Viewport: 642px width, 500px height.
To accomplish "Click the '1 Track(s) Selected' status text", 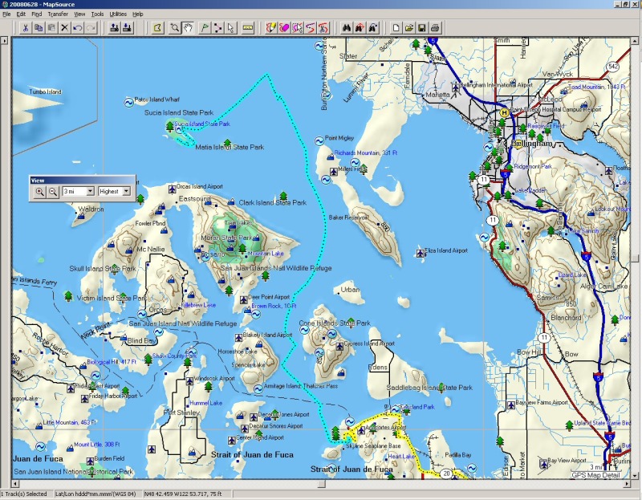I will point(25,494).
